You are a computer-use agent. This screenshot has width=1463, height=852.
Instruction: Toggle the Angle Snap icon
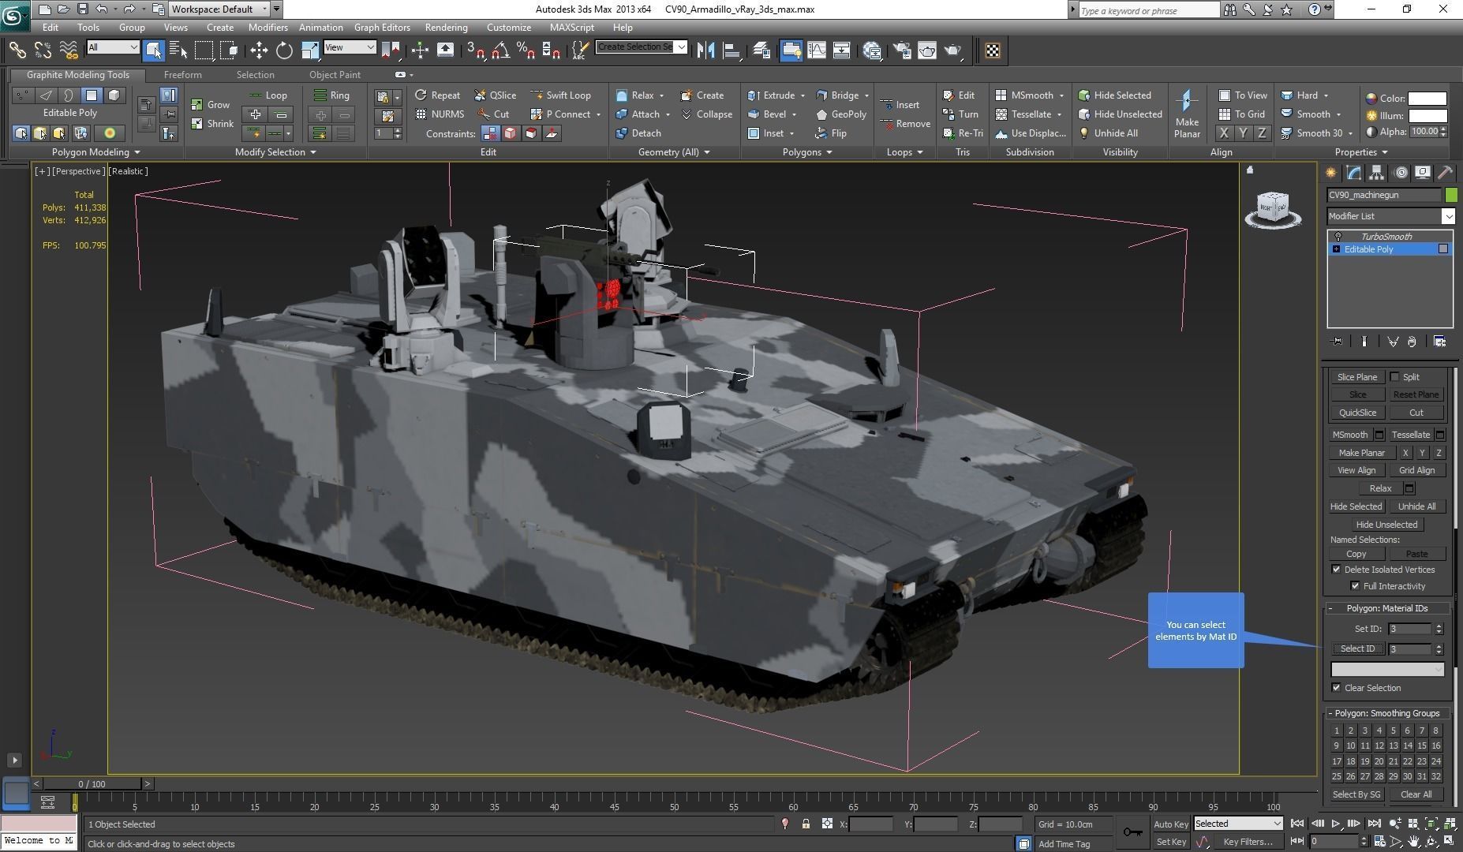click(x=500, y=50)
